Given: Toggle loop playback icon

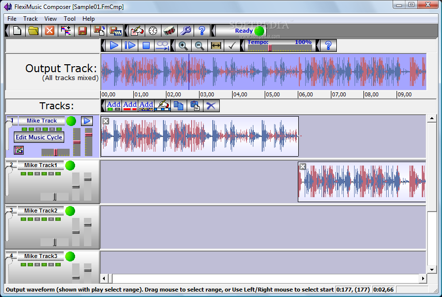Looking at the screenshot, I should (x=162, y=45).
